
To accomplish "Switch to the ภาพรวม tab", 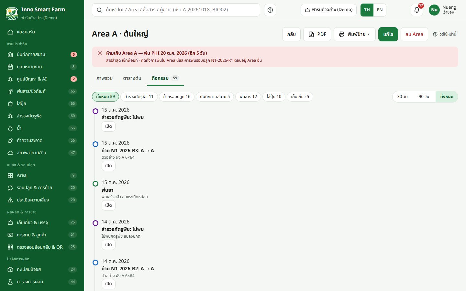I will [105, 78].
